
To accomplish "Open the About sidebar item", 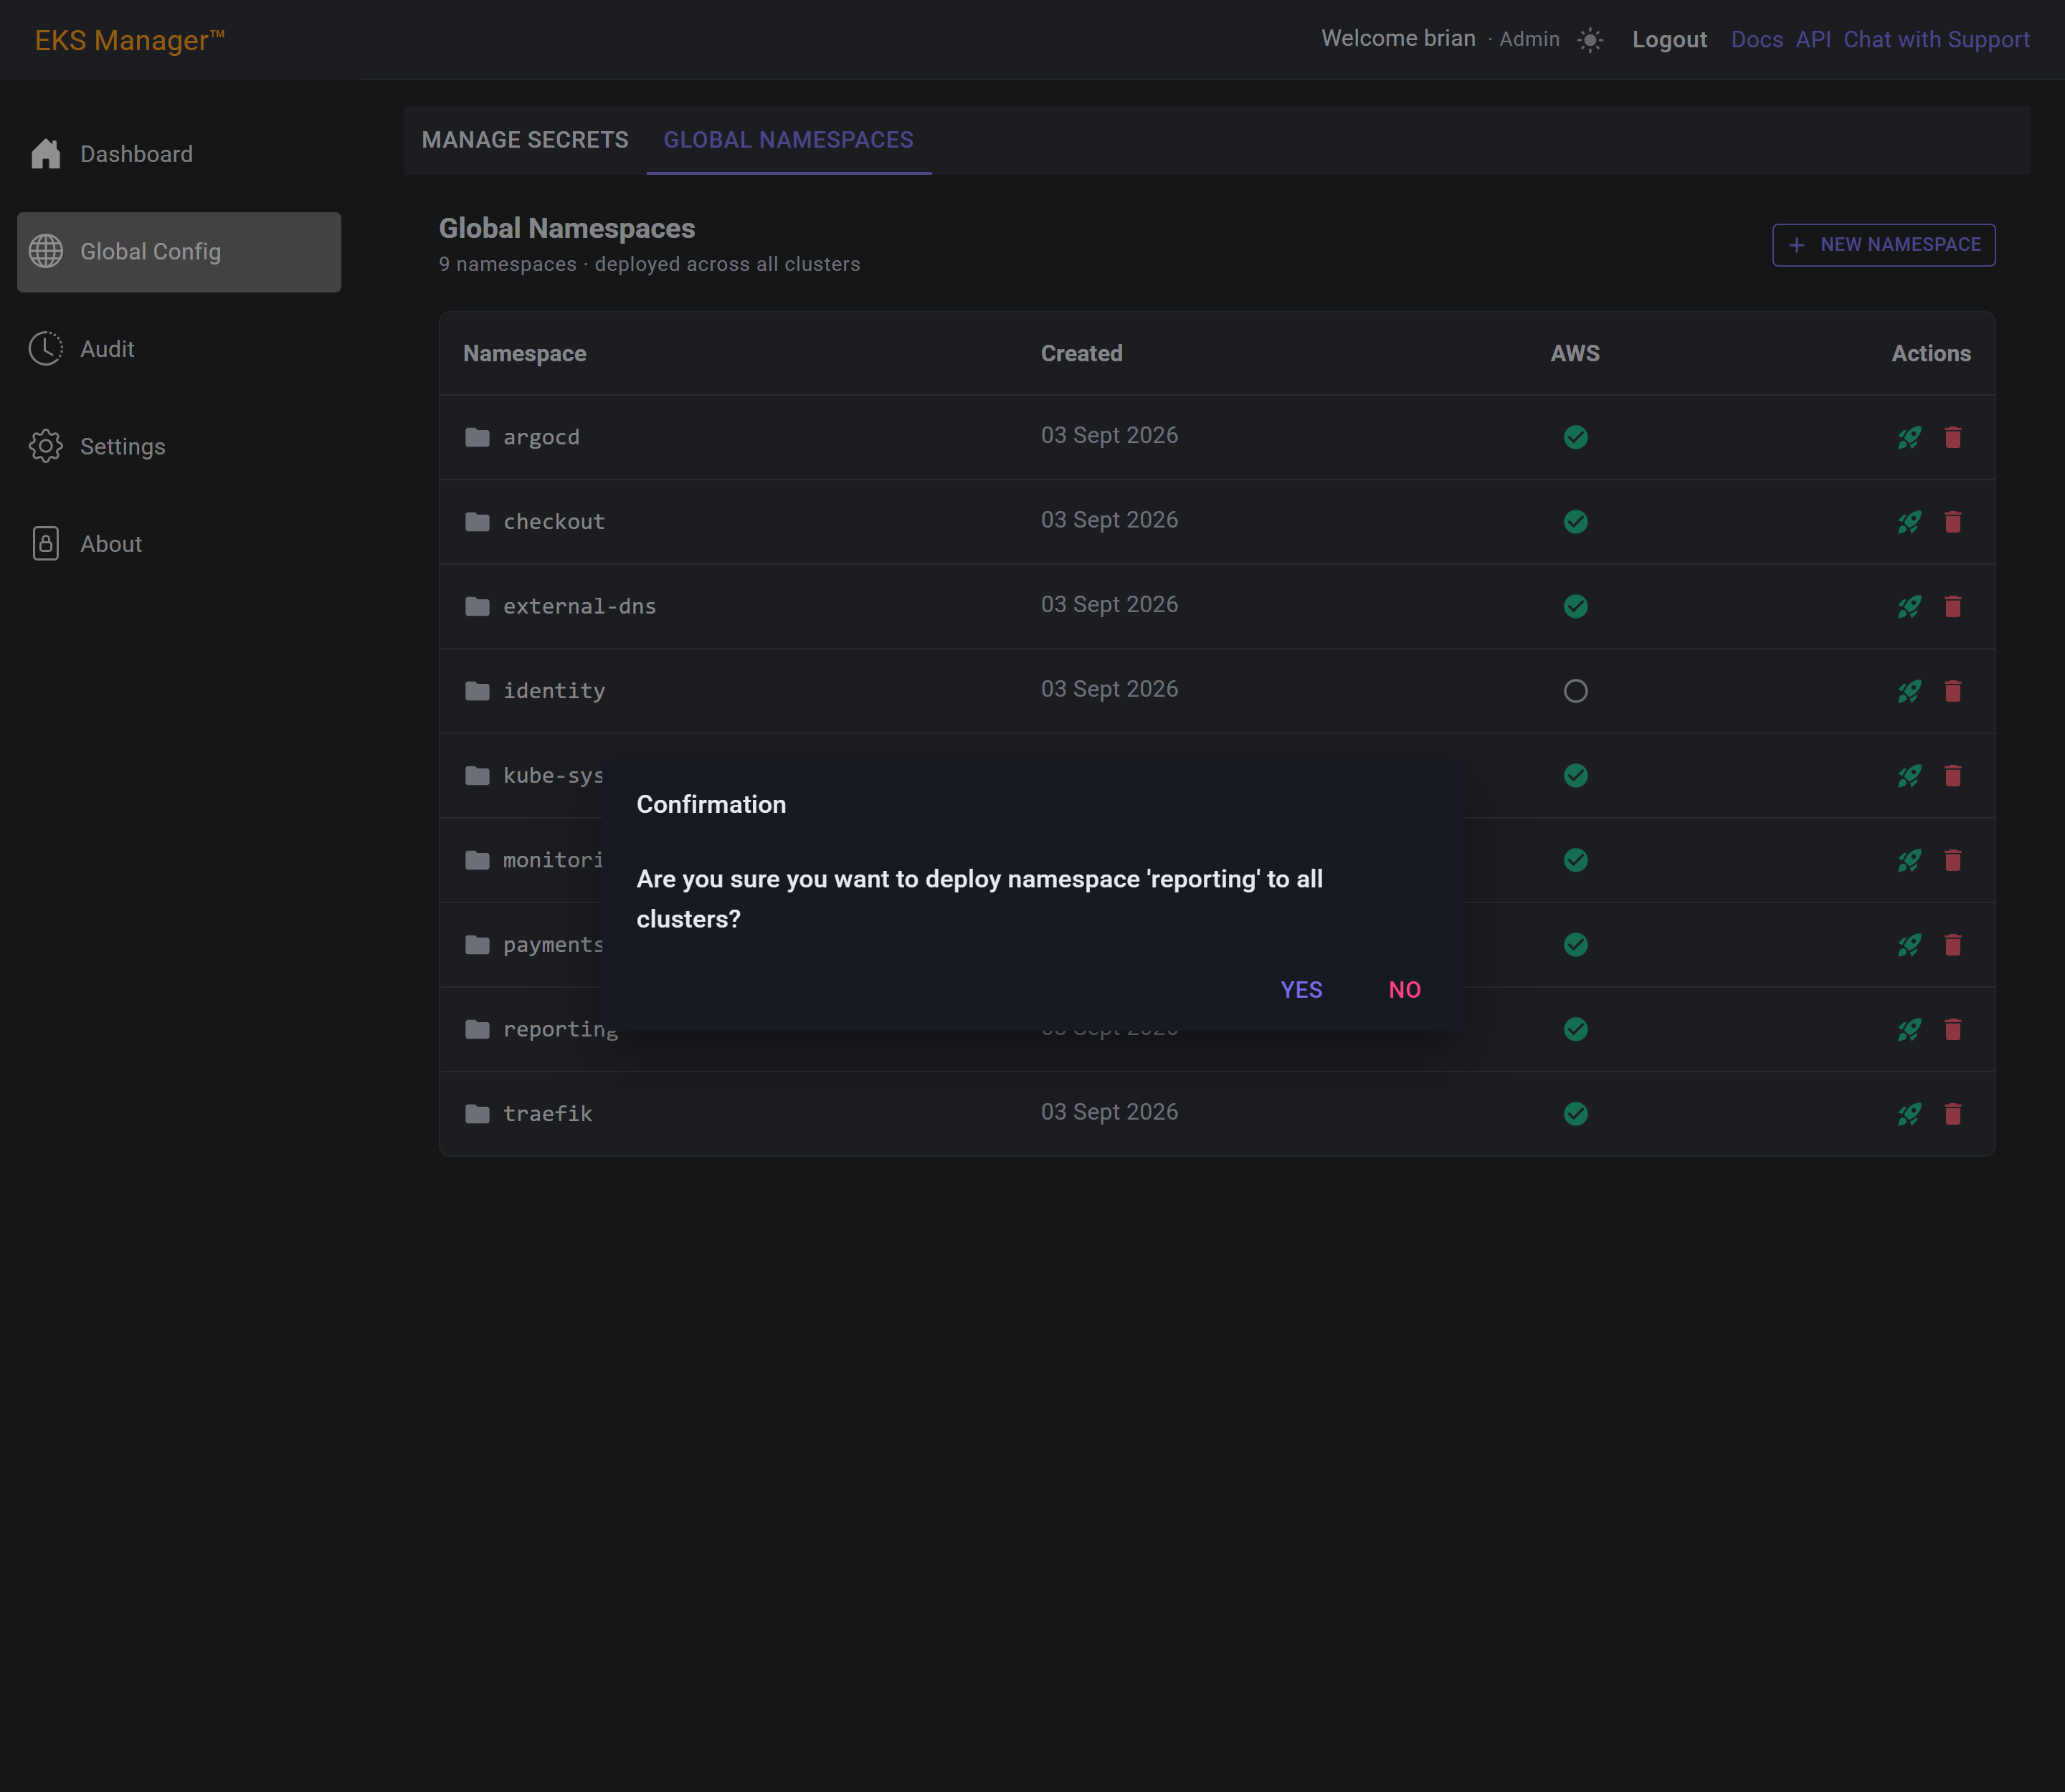I will click(179, 544).
